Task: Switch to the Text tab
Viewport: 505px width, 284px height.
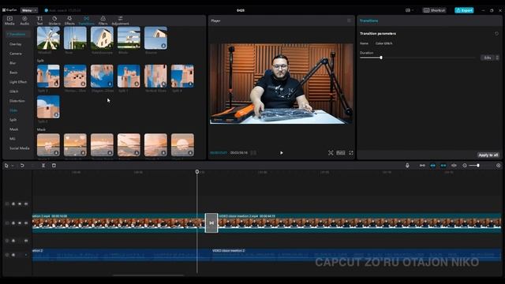Action: pos(39,21)
